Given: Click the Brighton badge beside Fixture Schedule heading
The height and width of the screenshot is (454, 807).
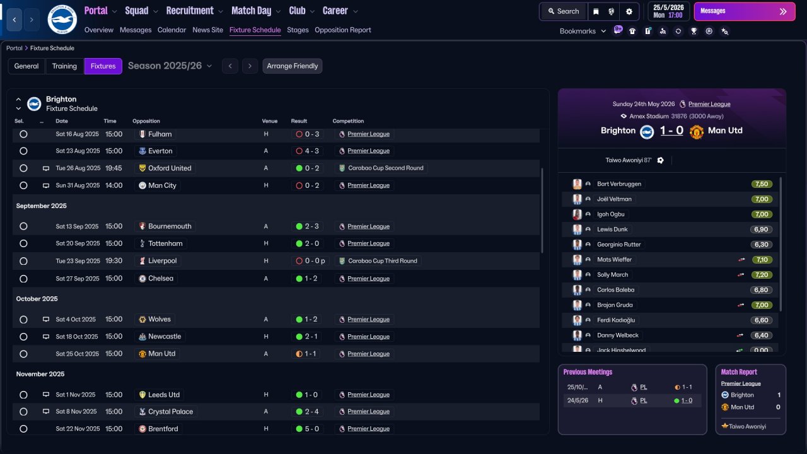Looking at the screenshot, I should click(34, 103).
